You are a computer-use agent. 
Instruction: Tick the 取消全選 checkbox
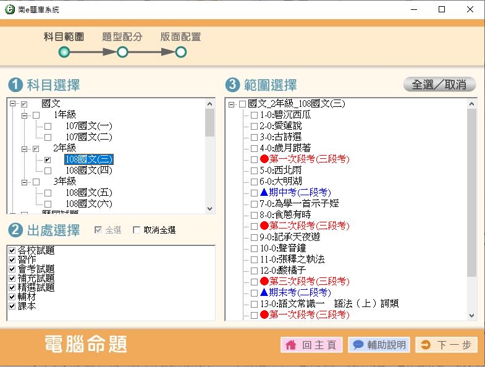(x=137, y=230)
